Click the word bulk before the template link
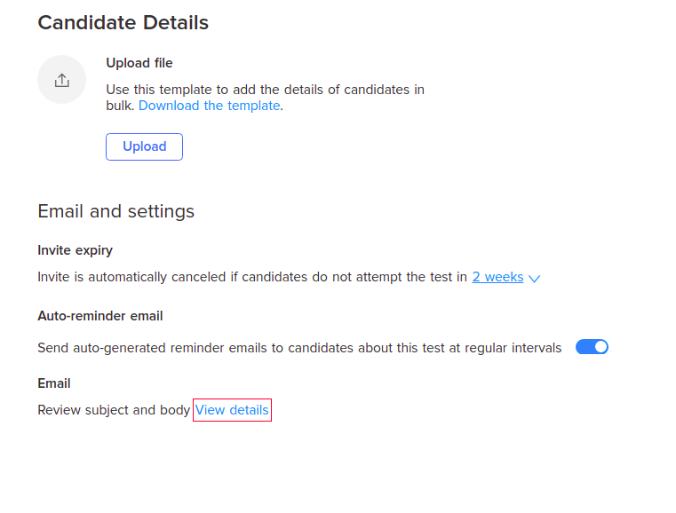The width and height of the screenshot is (676, 513). point(120,106)
